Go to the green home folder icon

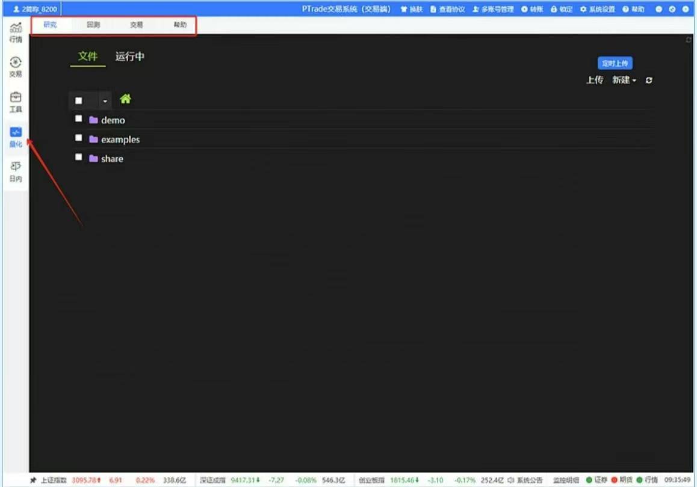tap(125, 99)
